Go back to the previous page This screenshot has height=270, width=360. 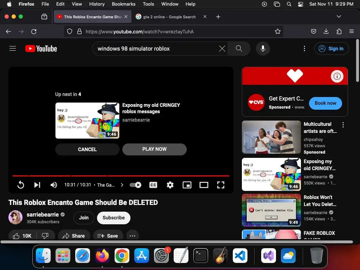pos(8,31)
